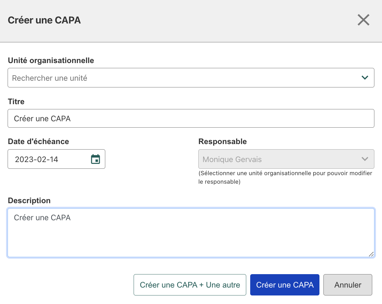The height and width of the screenshot is (304, 382).
Task: Select the 2023-02-14 due date text
Action: pyautogui.click(x=37, y=159)
